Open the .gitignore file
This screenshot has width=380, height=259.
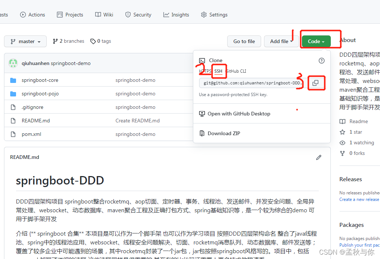tap(32, 107)
